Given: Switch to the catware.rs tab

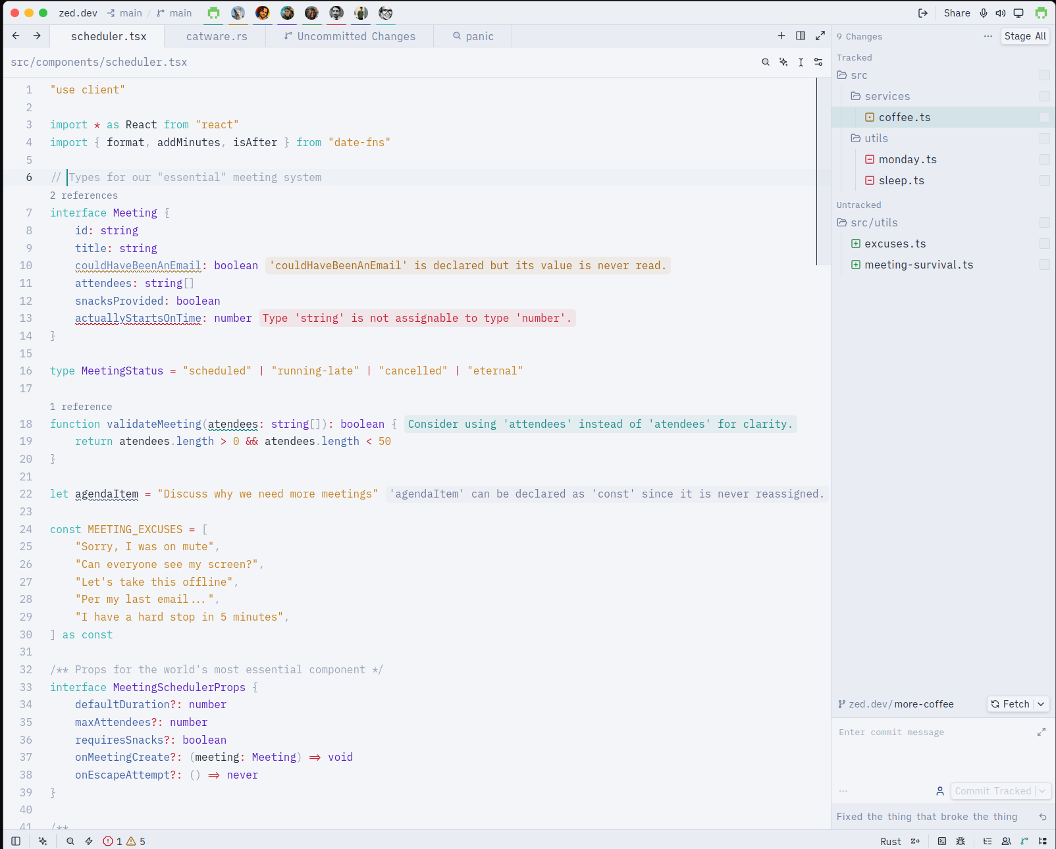Looking at the screenshot, I should point(217,36).
